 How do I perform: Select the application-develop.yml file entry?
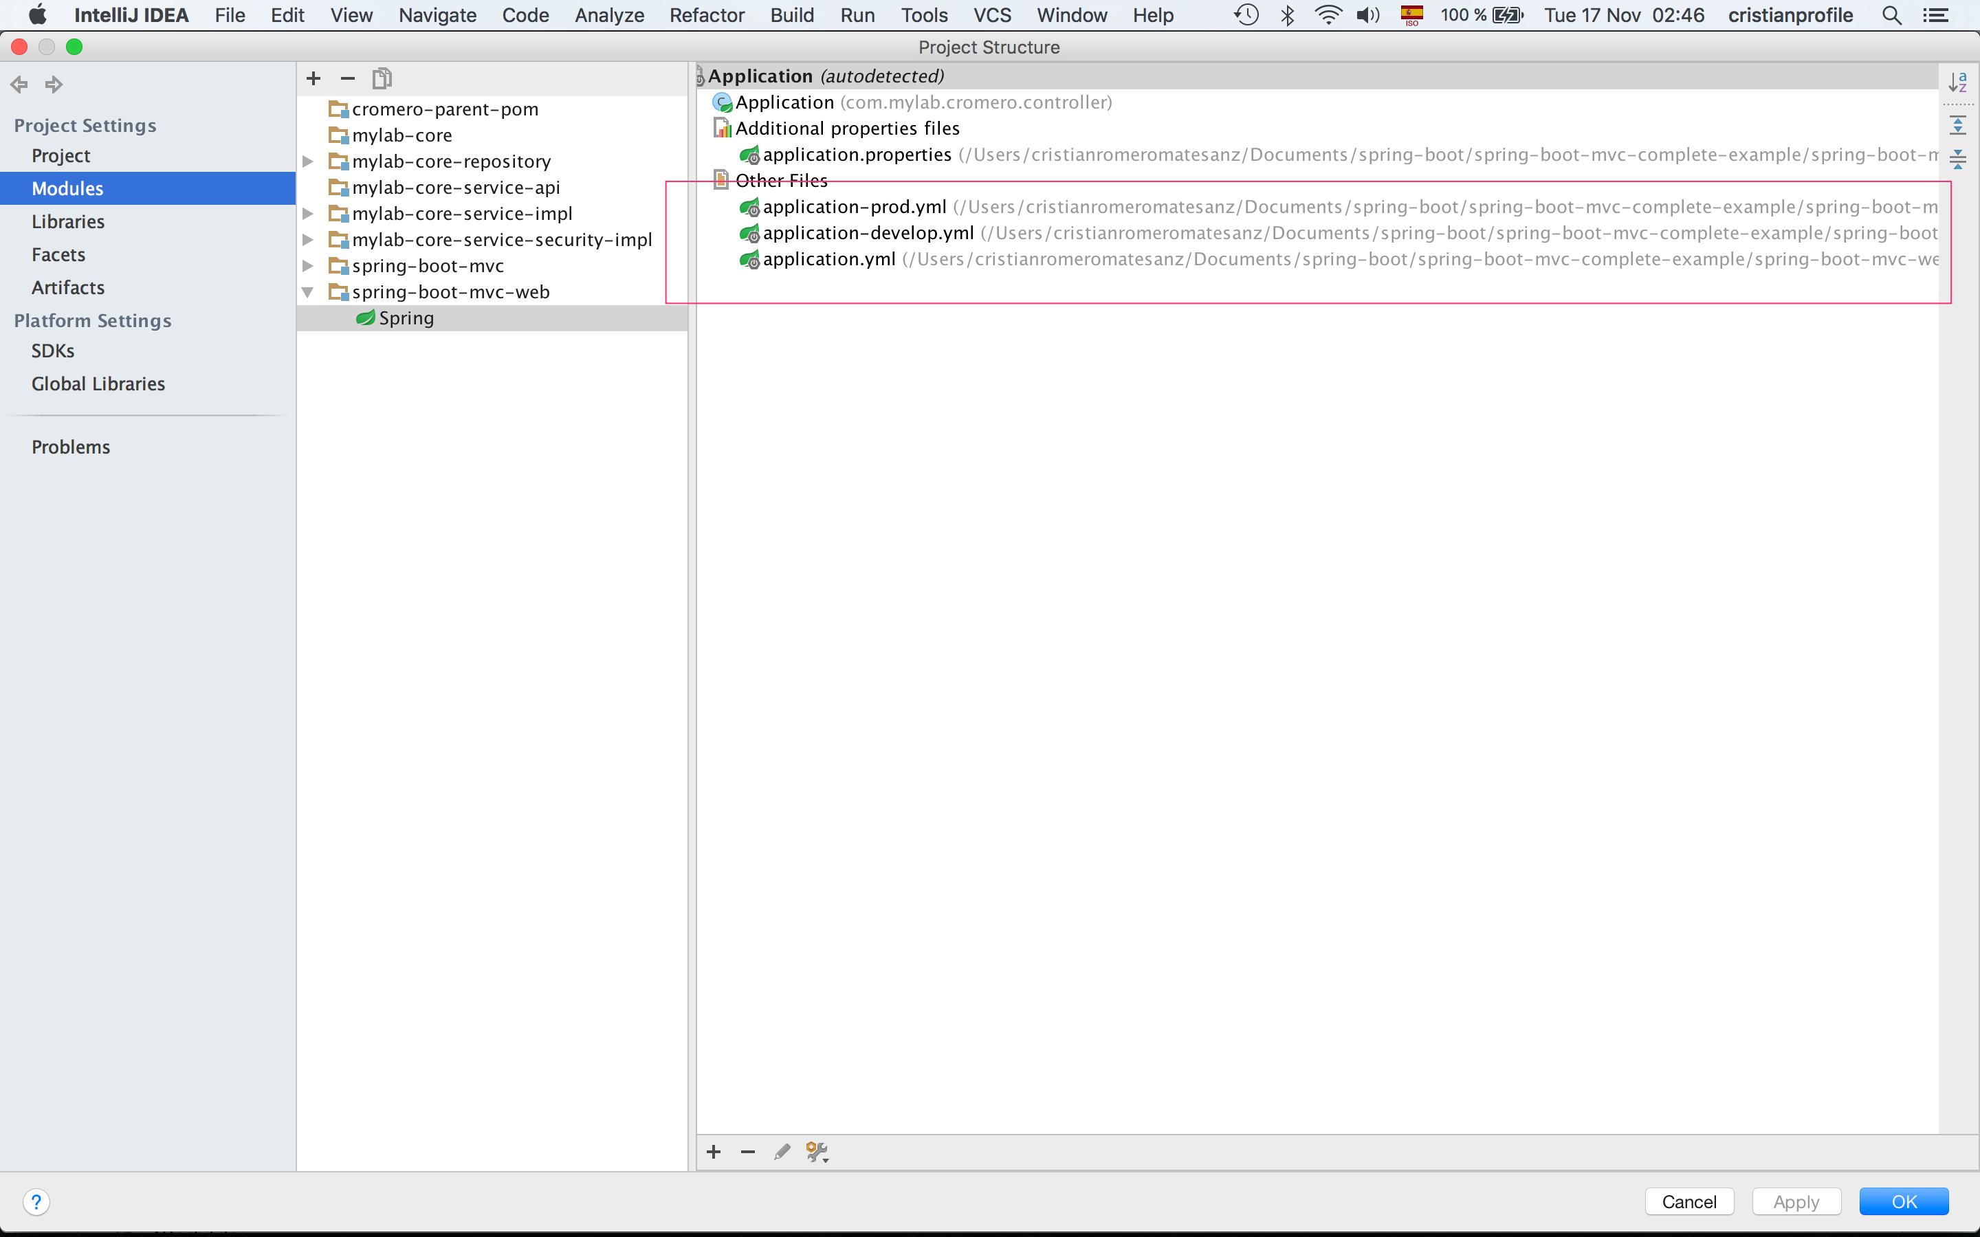(1339, 233)
